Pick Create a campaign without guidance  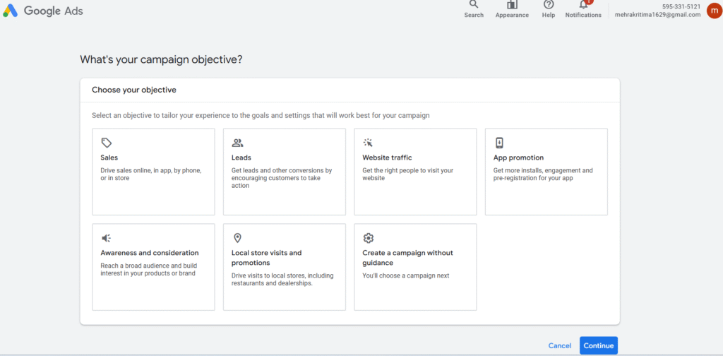(415, 267)
